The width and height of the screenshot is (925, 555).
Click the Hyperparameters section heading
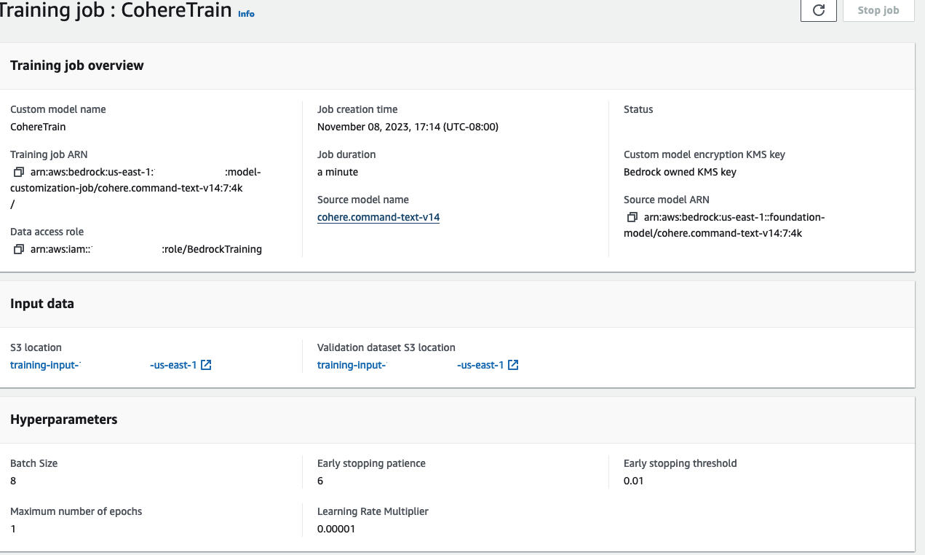[64, 420]
